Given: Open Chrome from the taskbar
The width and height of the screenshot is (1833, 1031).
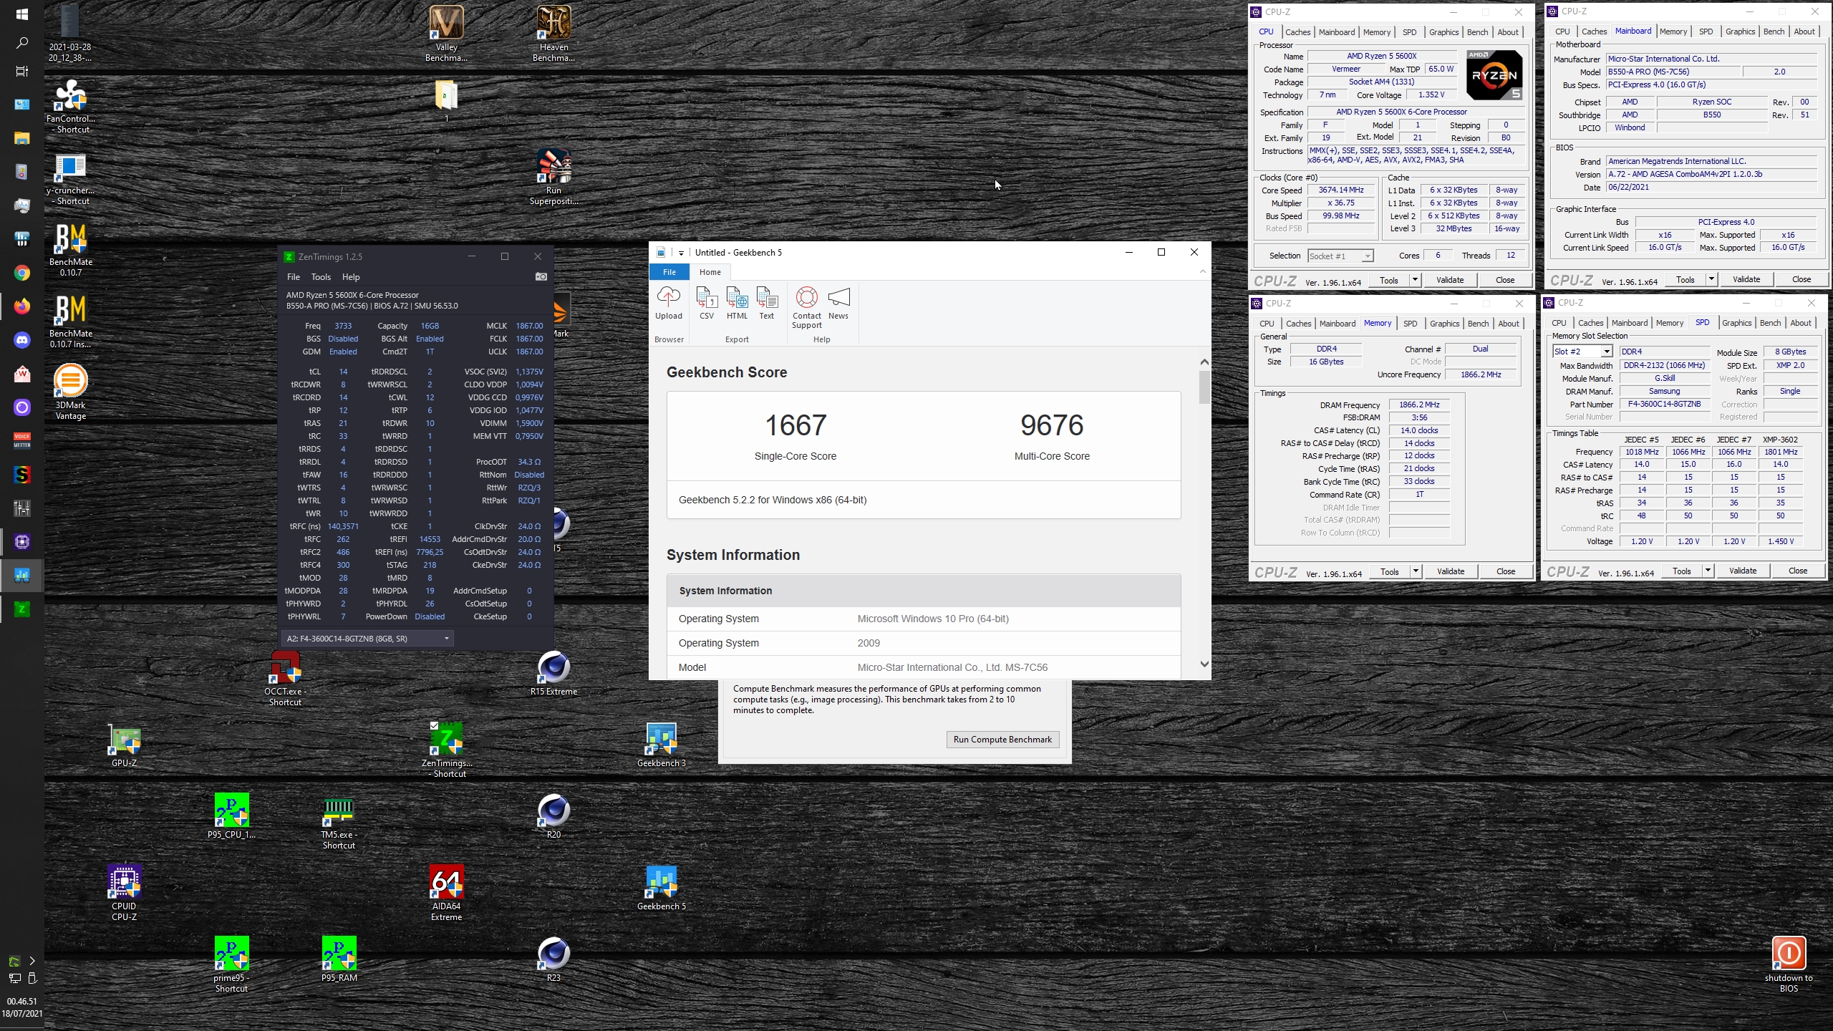Looking at the screenshot, I should [x=22, y=273].
